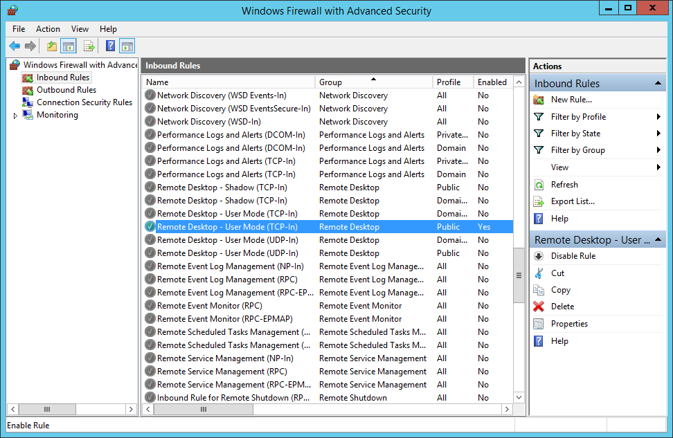Select Inbound Rule for Remote Shutdown row
This screenshot has width=673, height=438.
click(328, 398)
